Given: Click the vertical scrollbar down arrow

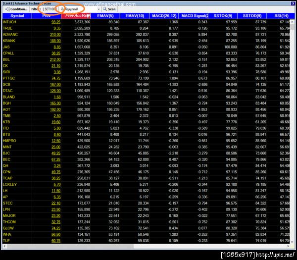Looking at the screenshot, I should 292,242.
